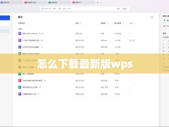The width and height of the screenshot is (169, 127).
Task: Click the small icon after 兴趣爱好组队计划
Action: [38, 94]
